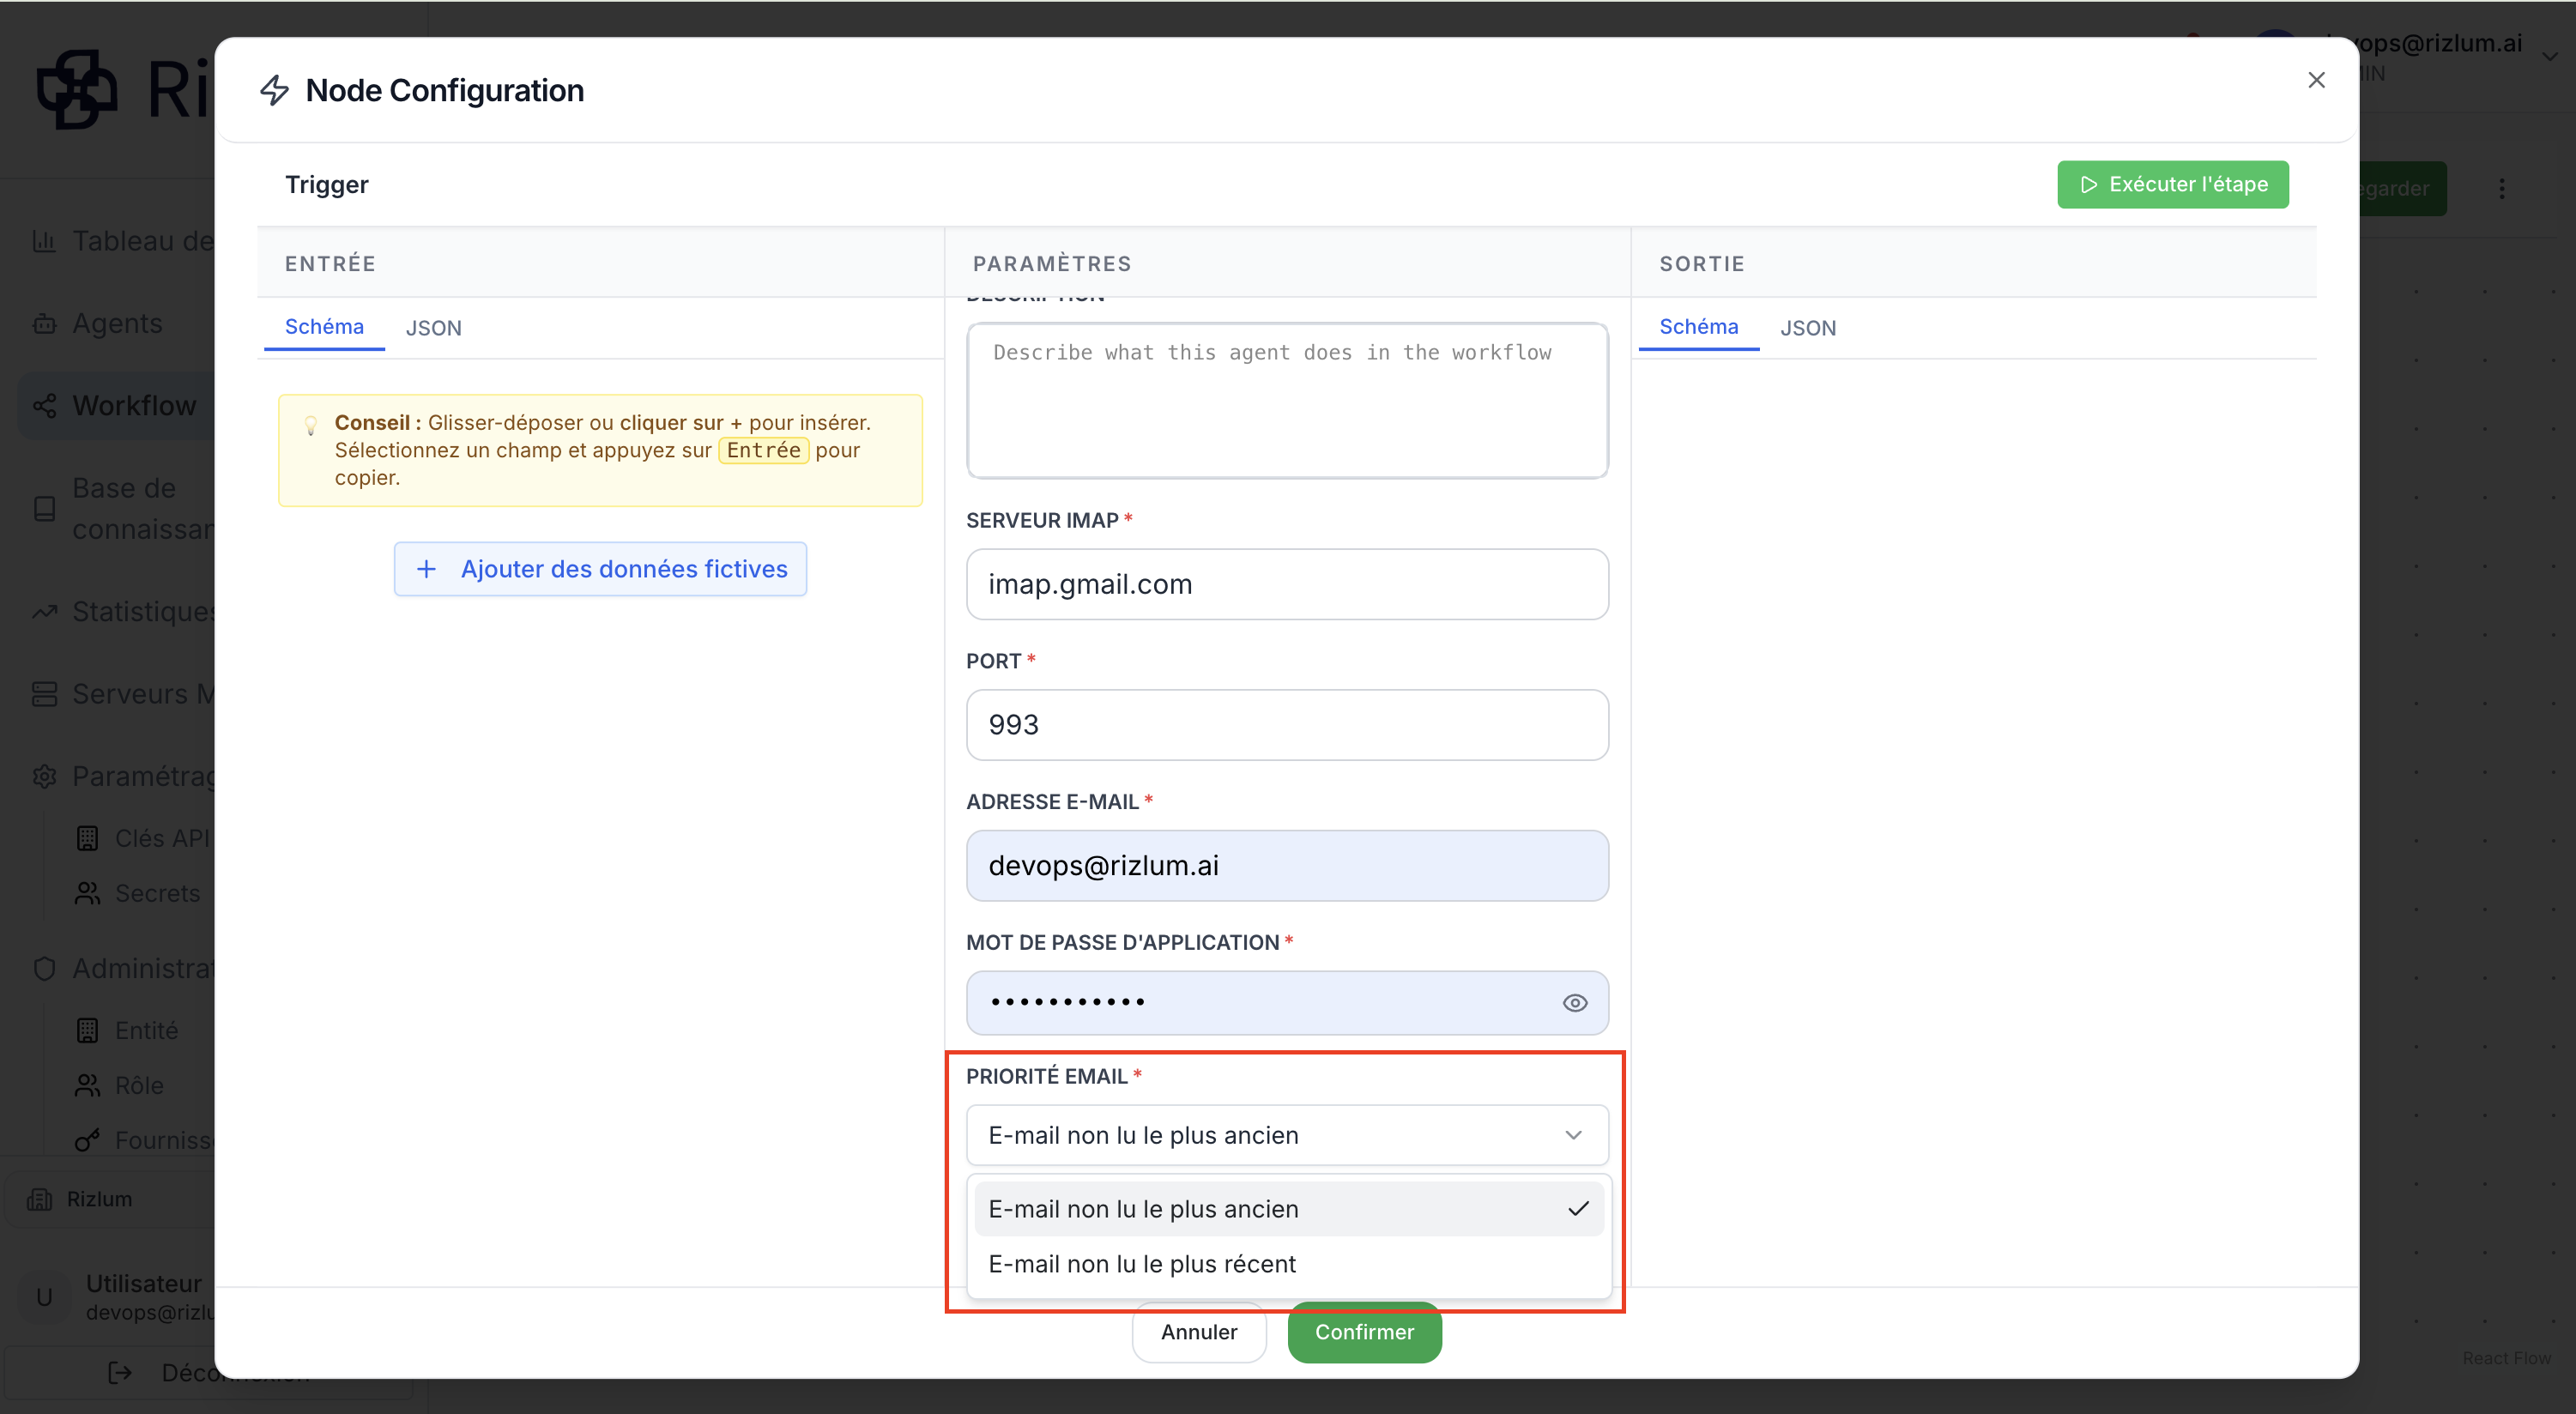Image resolution: width=2576 pixels, height=1414 pixels.
Task: Open the key-icon Fournisseur item in sidebar
Action: [145, 1140]
